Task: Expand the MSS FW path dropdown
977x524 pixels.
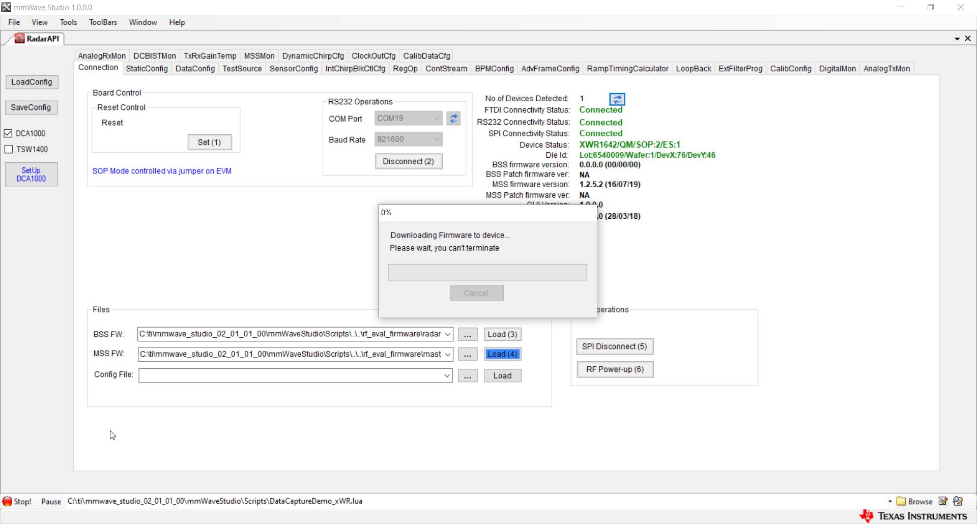Action: click(x=447, y=354)
